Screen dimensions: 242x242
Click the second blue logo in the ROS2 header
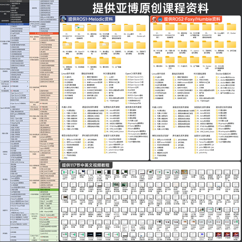(x=160, y=19)
